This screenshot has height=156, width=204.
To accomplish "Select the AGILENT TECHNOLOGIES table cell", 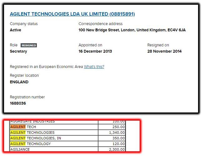I will (54, 133).
